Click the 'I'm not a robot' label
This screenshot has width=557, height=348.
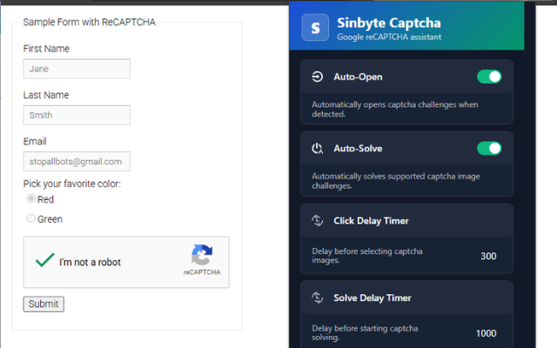90,262
